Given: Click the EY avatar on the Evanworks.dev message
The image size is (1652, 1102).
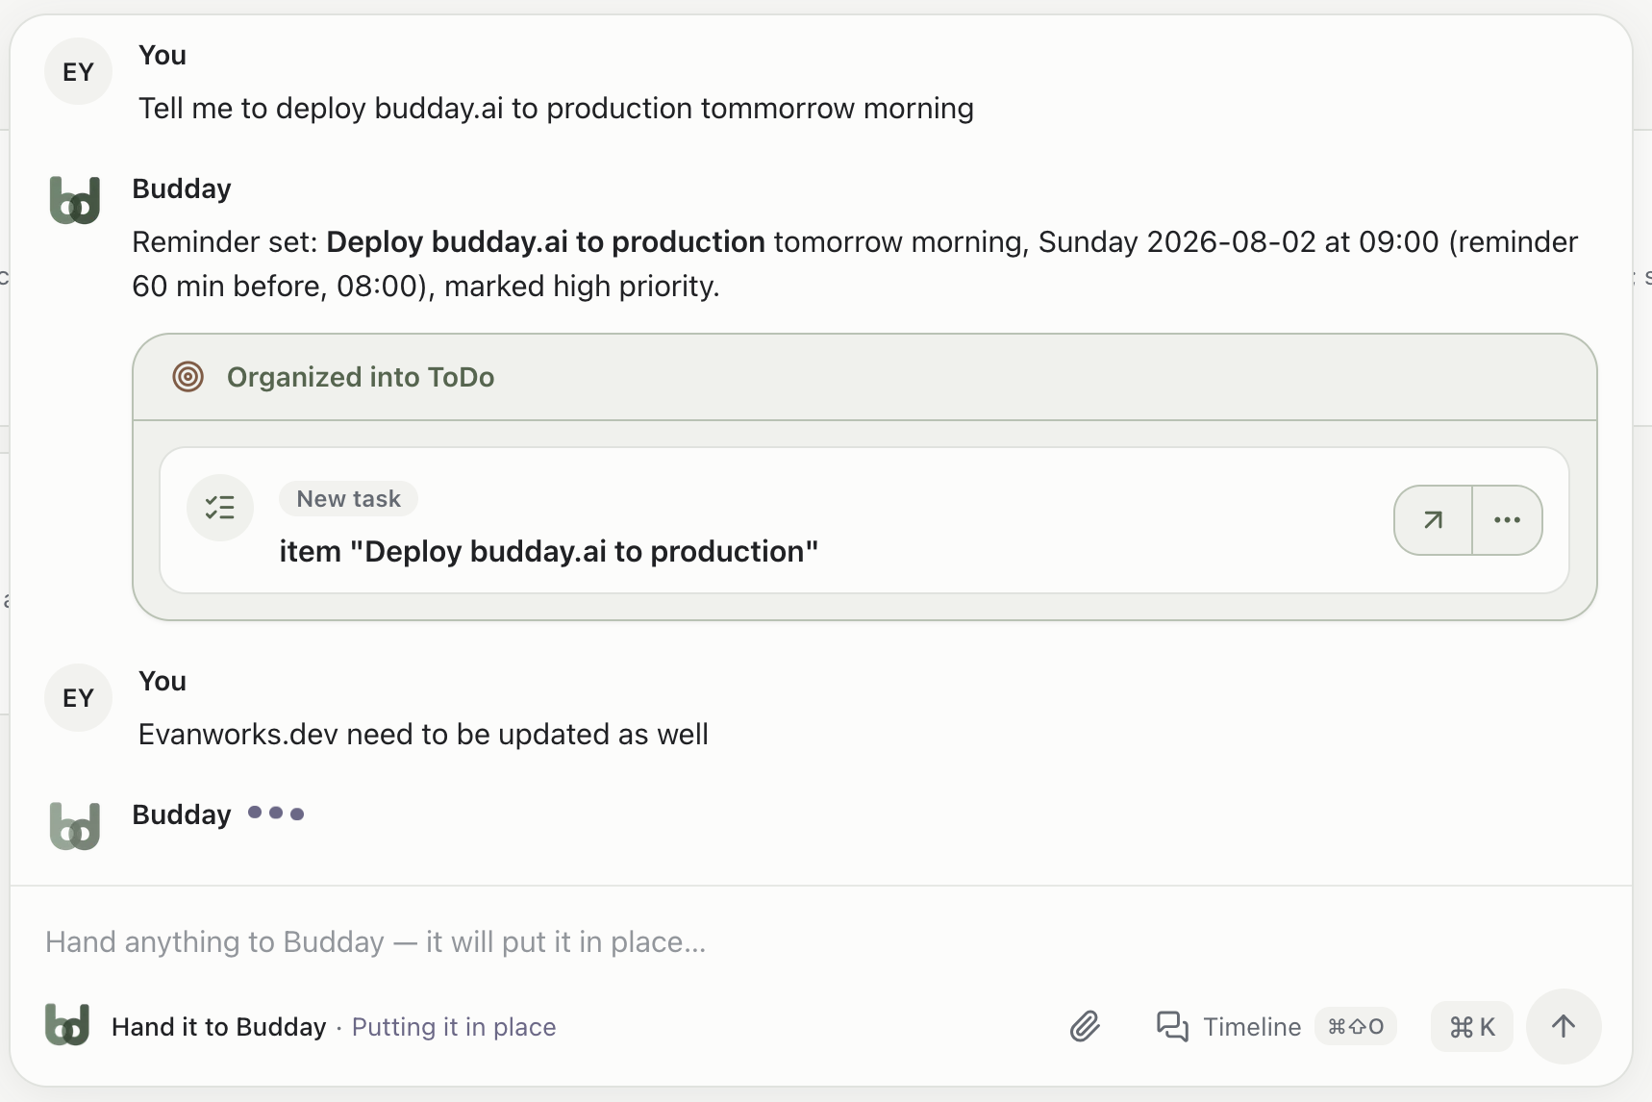Looking at the screenshot, I should (x=78, y=698).
